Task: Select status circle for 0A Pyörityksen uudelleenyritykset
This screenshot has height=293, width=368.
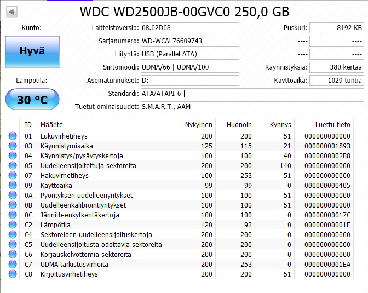Action: [13, 195]
